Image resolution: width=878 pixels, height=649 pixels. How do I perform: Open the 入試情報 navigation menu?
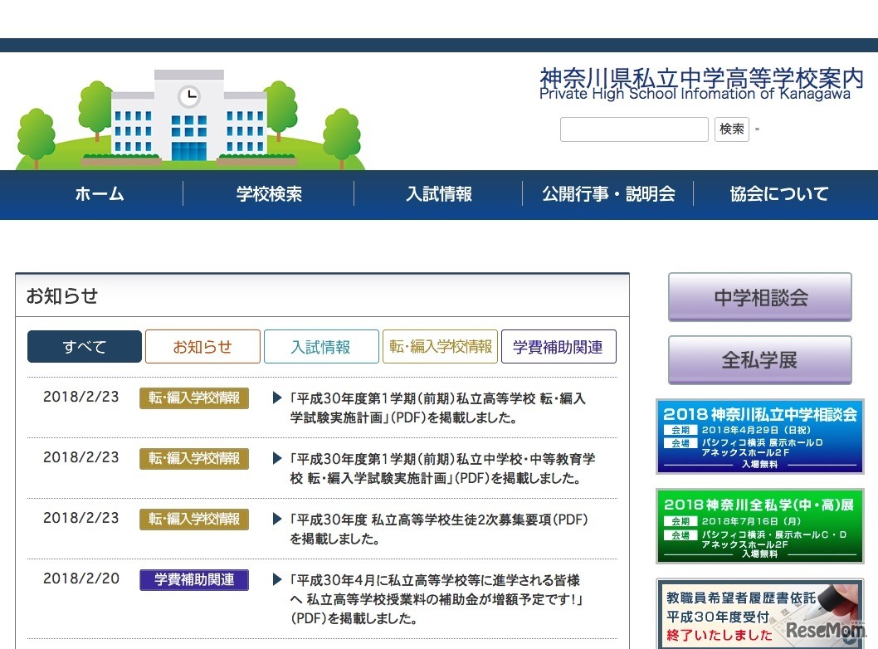(438, 194)
